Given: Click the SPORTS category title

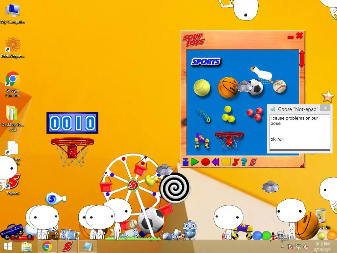Looking at the screenshot, I should click(x=206, y=62).
